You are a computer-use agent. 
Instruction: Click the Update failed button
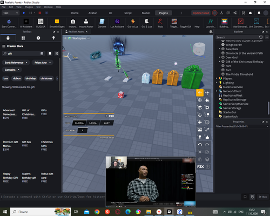201,13
